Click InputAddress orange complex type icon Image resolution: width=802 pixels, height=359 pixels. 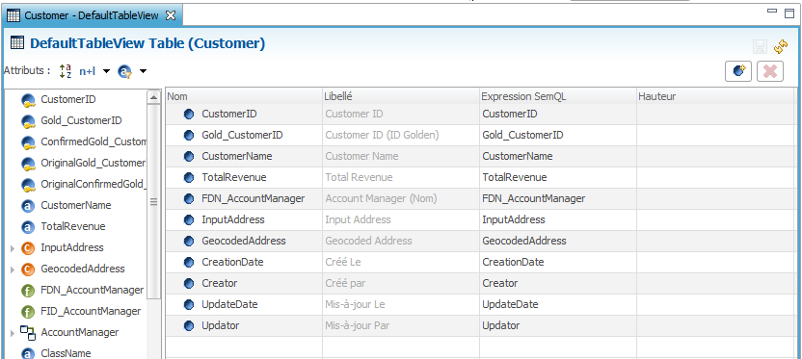click(28, 248)
